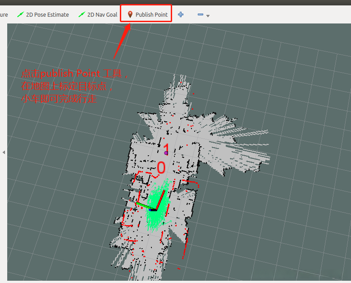351x283 pixels.
Task: Select the Publish Point pin icon
Action: click(130, 14)
